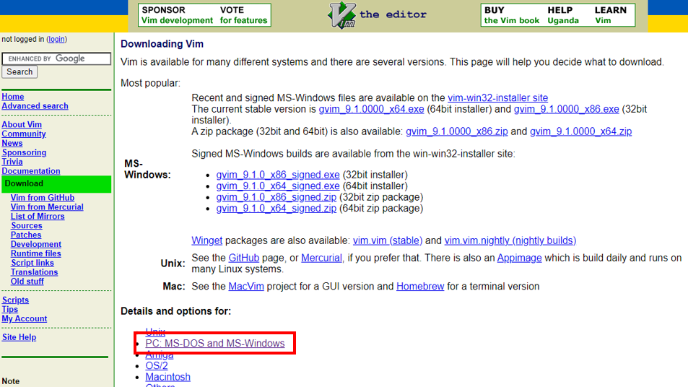This screenshot has height=387, width=688.
Task: Select the highlighted Download menu item
Action: (x=56, y=184)
